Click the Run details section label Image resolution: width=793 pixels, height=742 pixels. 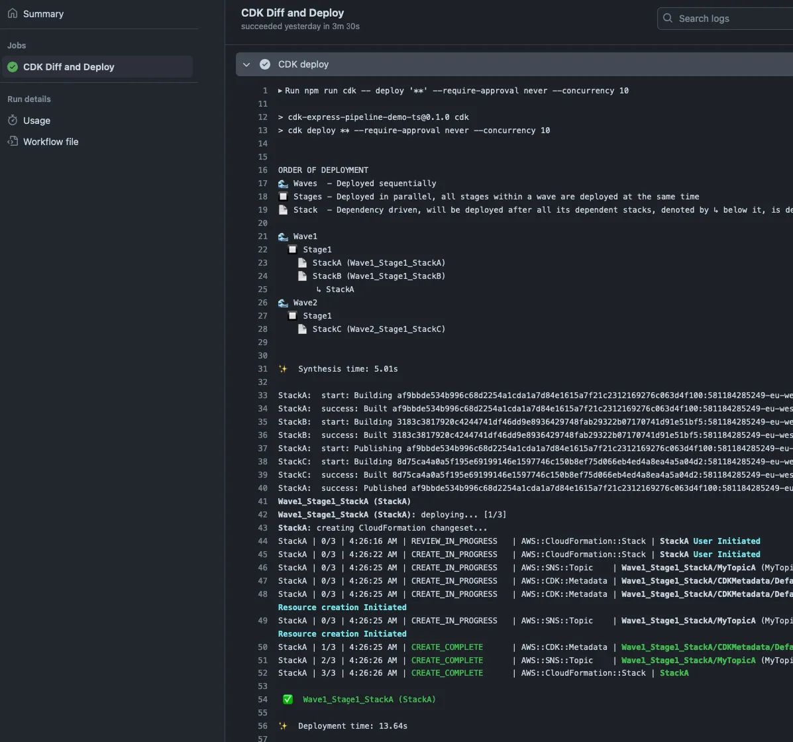(29, 99)
